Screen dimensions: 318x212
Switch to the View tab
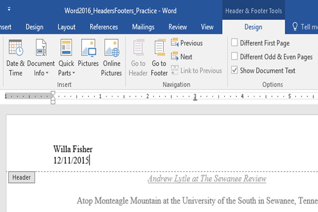pyautogui.click(x=207, y=27)
